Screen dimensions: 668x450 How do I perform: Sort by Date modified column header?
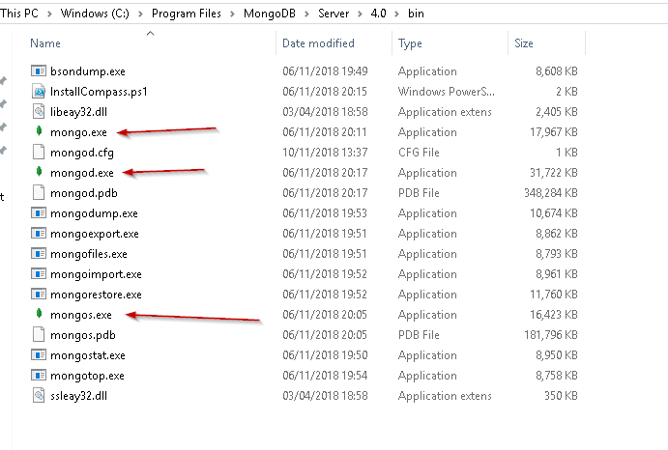pyautogui.click(x=318, y=43)
